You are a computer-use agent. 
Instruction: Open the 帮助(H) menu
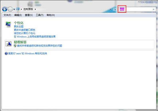point(51,15)
